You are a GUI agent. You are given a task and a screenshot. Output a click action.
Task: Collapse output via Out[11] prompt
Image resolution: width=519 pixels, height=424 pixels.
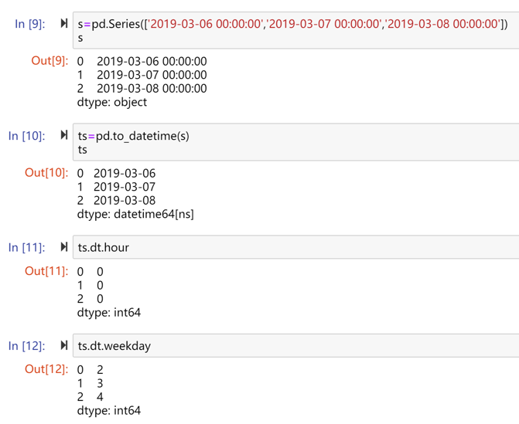46,271
